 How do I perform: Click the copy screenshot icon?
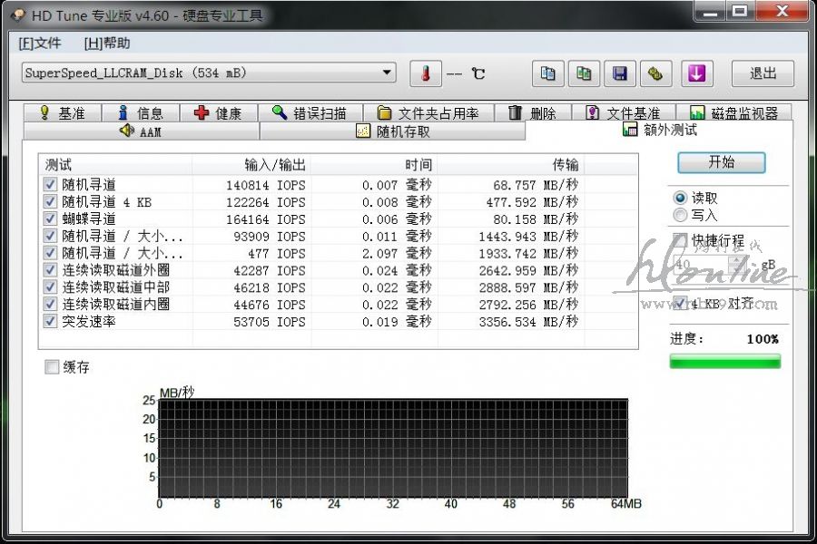(x=585, y=73)
